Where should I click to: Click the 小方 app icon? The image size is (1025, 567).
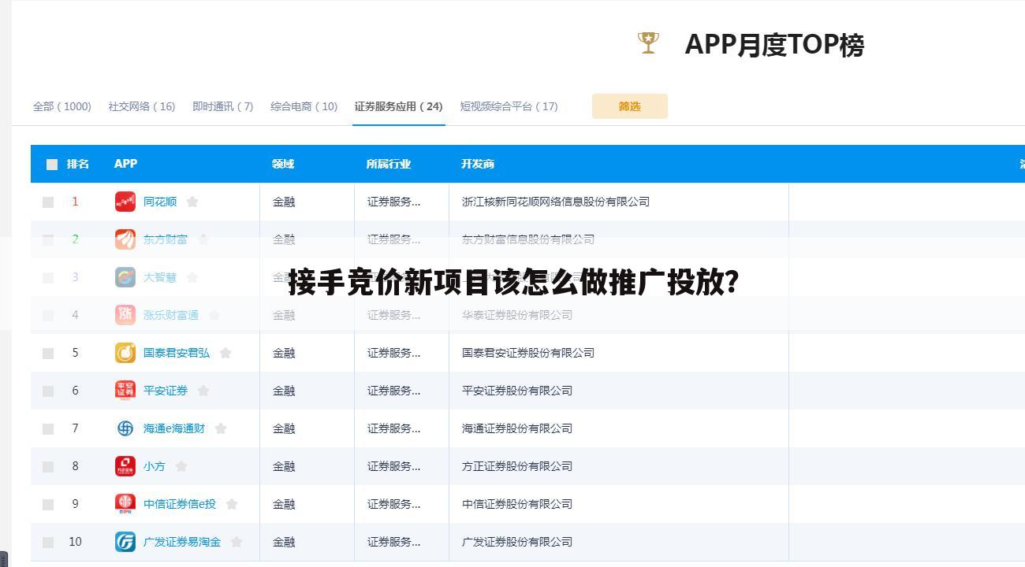coord(124,466)
